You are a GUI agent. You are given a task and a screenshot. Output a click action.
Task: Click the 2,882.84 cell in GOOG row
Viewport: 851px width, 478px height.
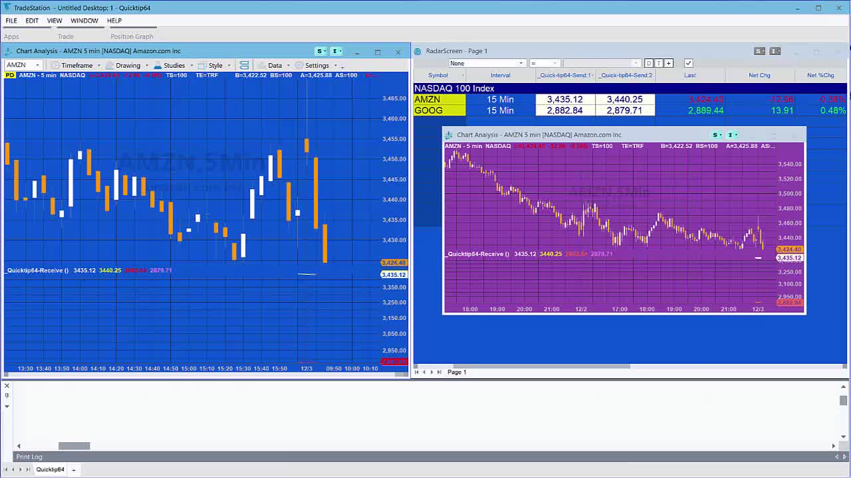tap(565, 110)
